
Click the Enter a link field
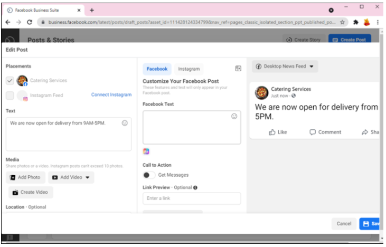point(192,198)
